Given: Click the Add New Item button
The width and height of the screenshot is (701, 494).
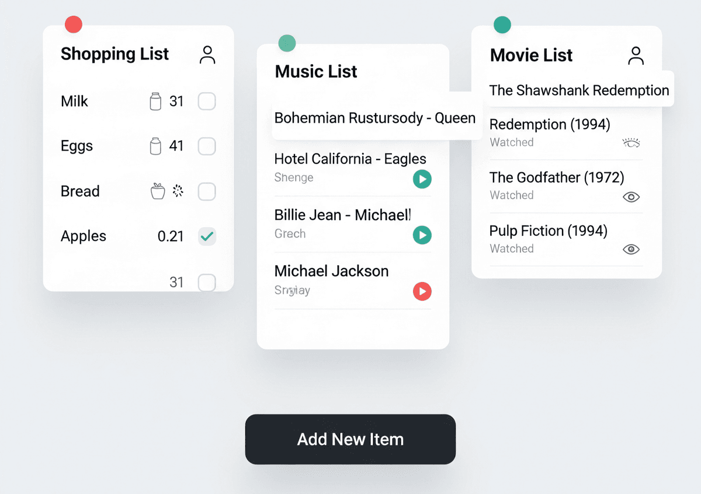Looking at the screenshot, I should 350,439.
